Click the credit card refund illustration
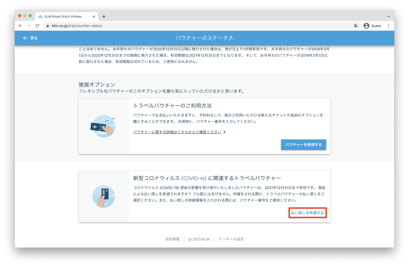409x267 pixels. point(103,196)
